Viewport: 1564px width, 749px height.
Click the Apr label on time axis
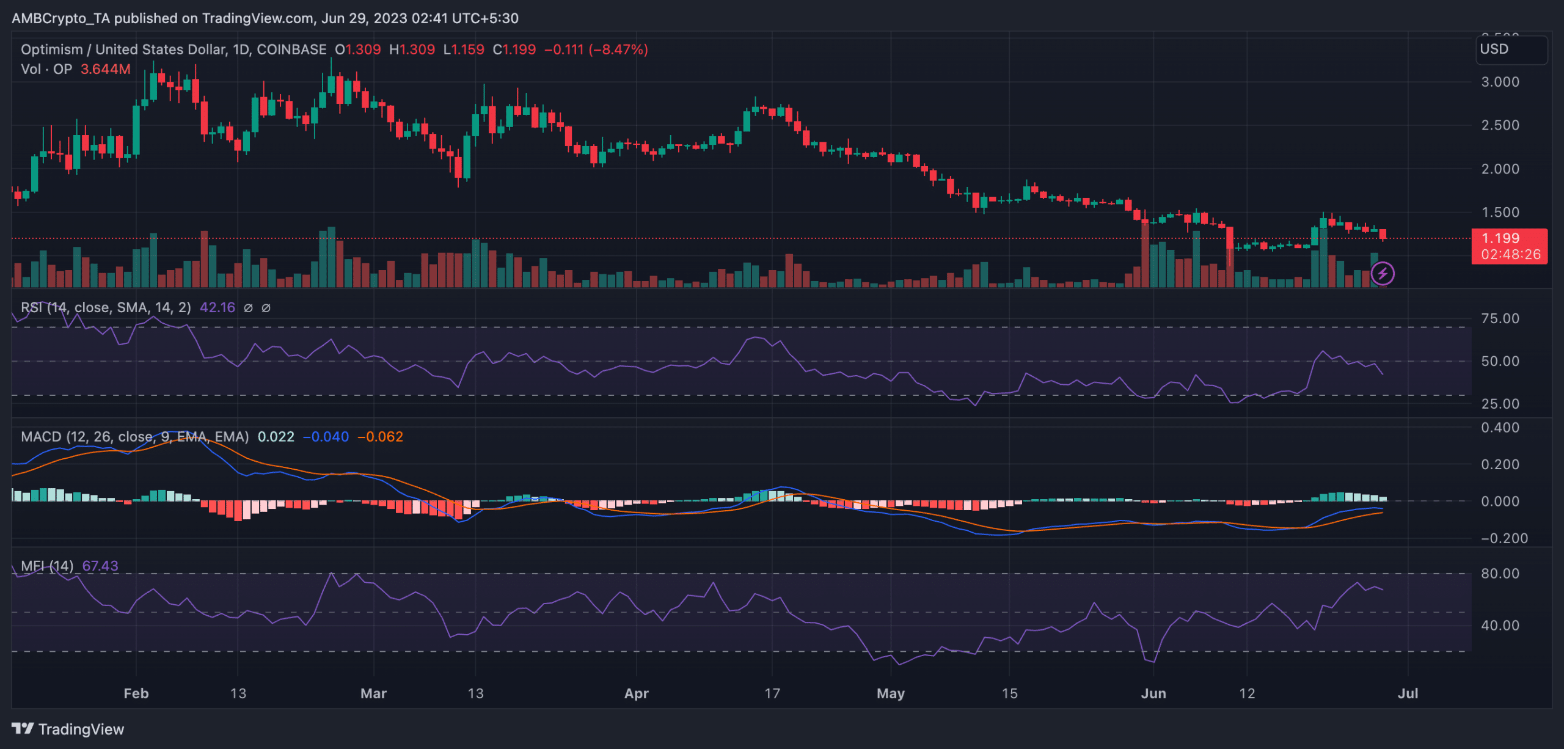[x=636, y=693]
